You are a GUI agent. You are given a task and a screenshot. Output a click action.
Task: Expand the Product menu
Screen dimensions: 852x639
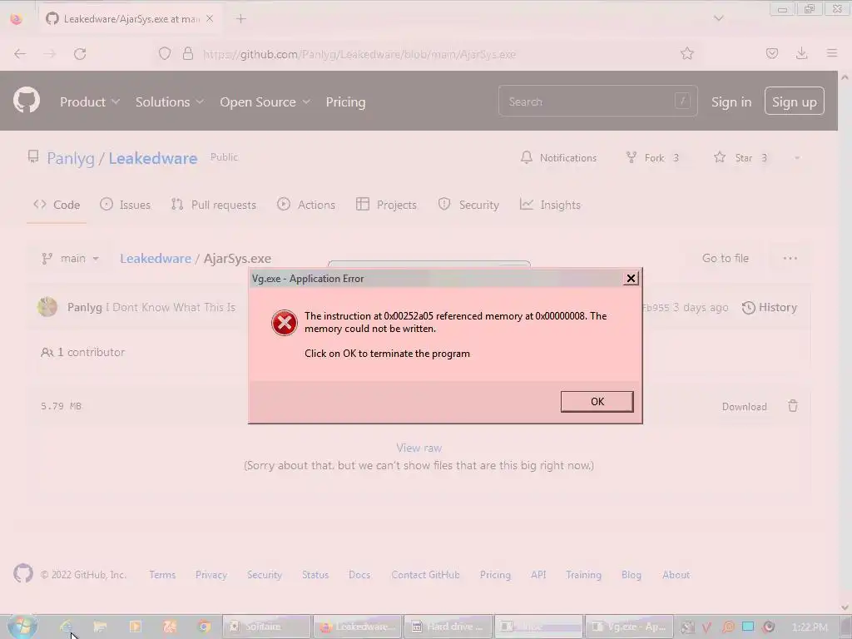(90, 102)
